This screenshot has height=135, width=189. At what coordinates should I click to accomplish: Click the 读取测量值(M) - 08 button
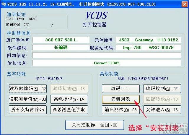[x=27, y=99]
